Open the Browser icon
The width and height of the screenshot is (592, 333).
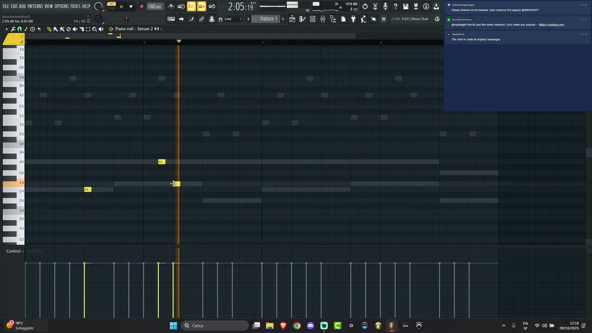click(x=333, y=19)
